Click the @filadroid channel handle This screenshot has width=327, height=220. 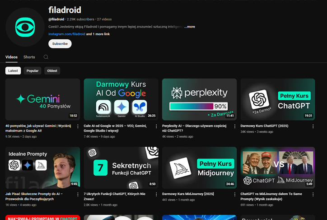[56, 19]
